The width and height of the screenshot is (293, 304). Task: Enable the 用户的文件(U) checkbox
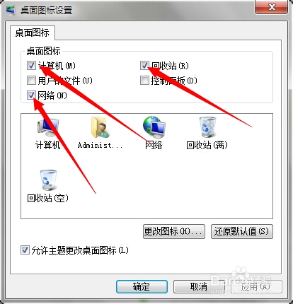[31, 81]
